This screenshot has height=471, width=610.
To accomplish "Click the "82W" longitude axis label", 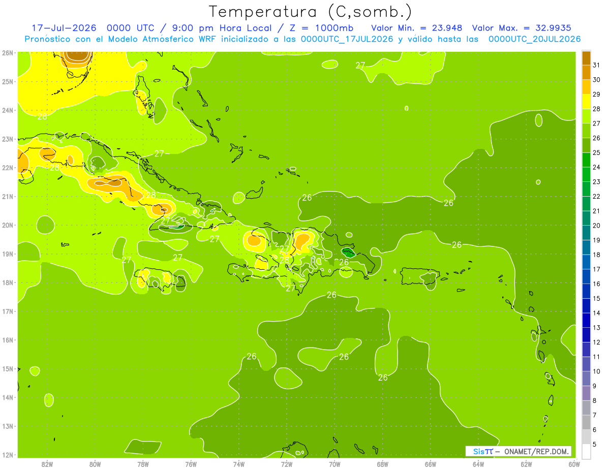I will click(47, 464).
